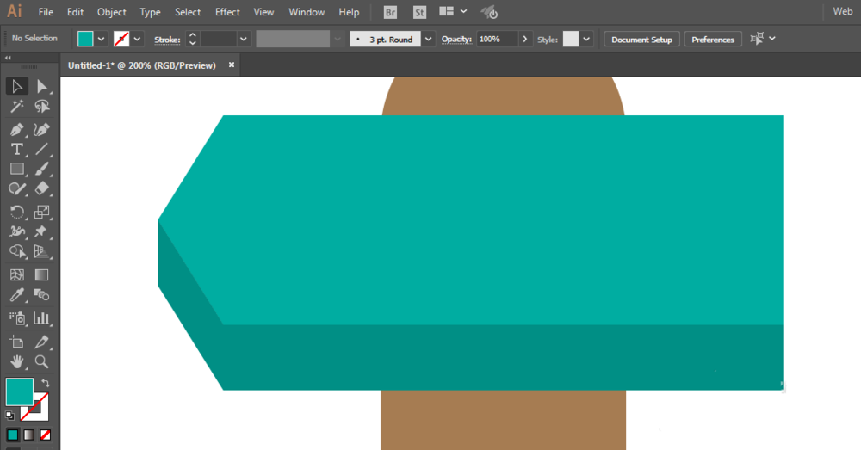Select the Symbol Sprayer tool
This screenshot has width=861, height=450.
coord(17,318)
